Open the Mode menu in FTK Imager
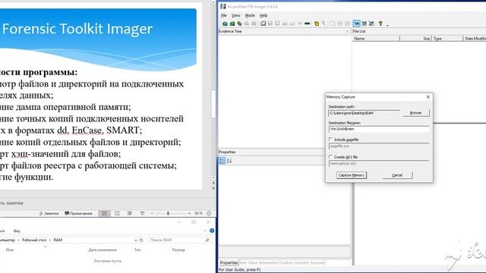The height and width of the screenshot is (273, 486). pyautogui.click(x=250, y=15)
